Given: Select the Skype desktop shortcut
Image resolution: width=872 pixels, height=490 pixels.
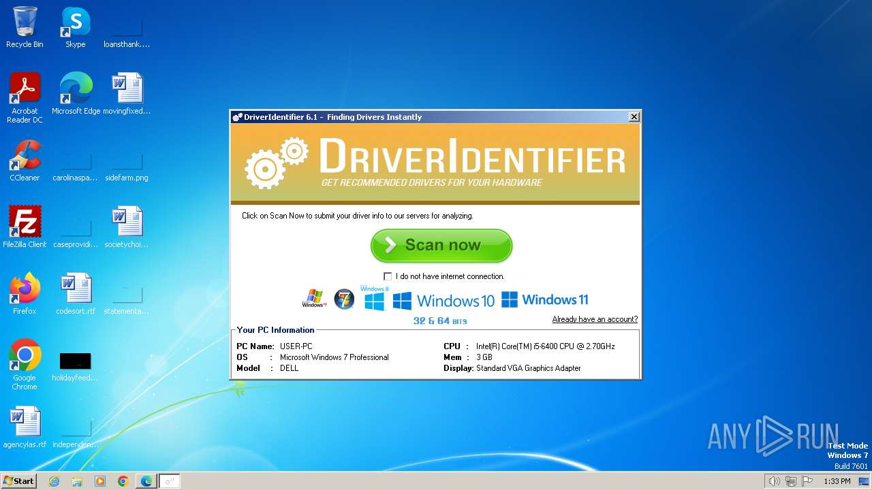Looking at the screenshot, I should [76, 27].
